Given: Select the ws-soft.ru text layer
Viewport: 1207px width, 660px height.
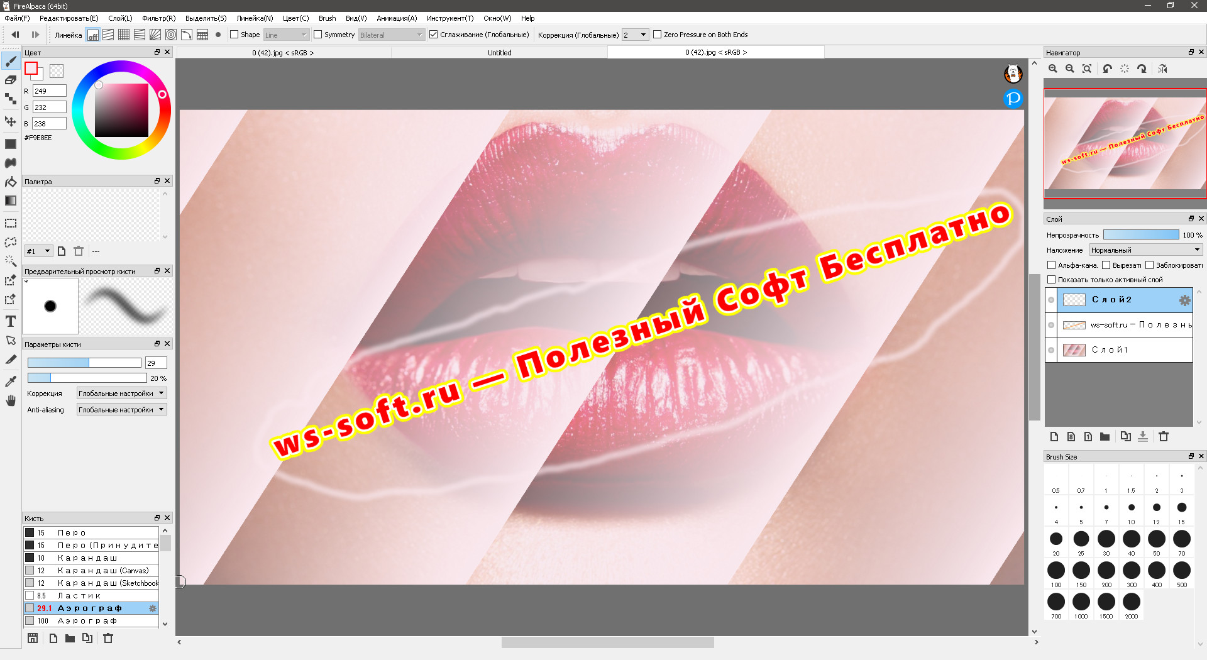Looking at the screenshot, I should pyautogui.click(x=1125, y=325).
